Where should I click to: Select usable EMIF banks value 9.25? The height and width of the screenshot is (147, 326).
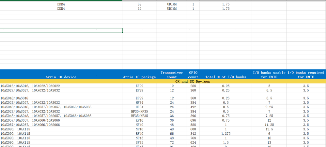269,107
